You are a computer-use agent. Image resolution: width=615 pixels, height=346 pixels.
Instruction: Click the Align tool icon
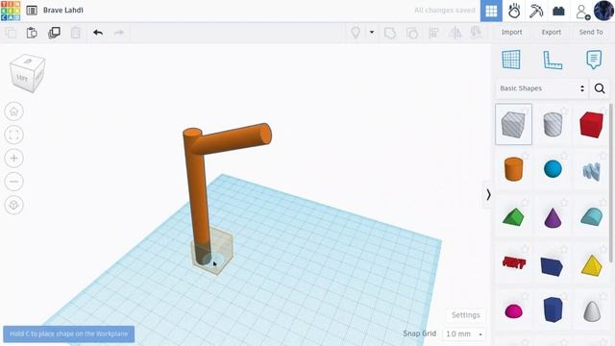[x=433, y=33]
